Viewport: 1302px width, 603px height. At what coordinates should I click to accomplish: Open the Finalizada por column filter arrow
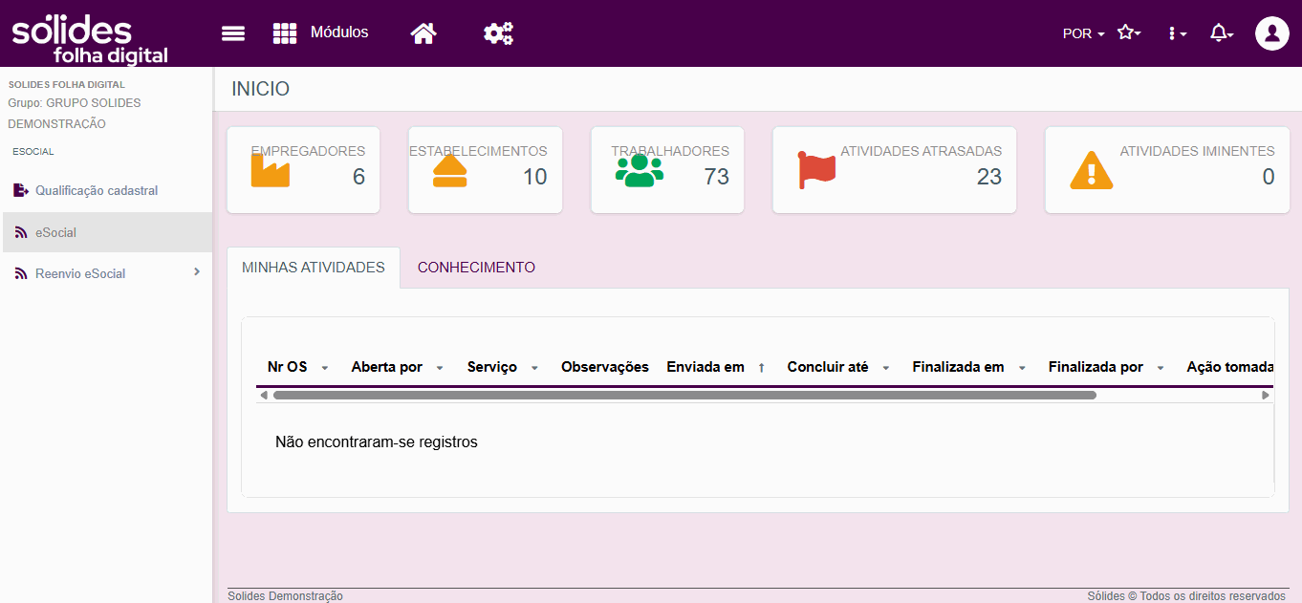1161,368
